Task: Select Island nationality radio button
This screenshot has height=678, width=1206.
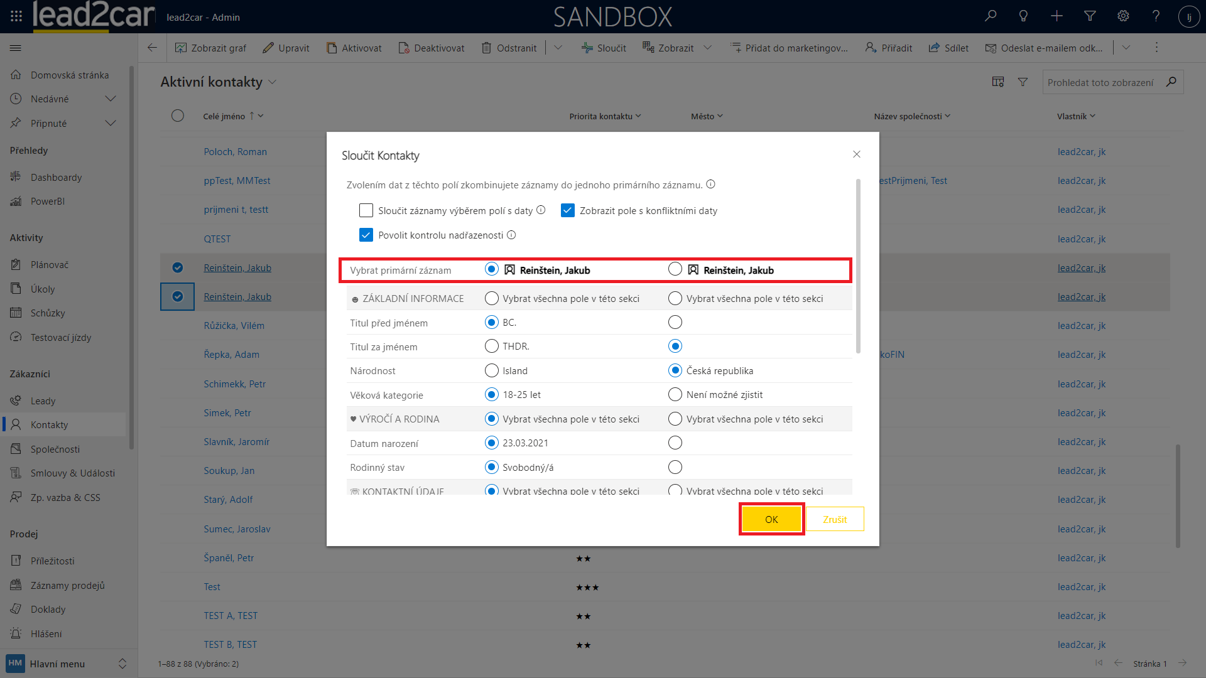Action: tap(492, 370)
